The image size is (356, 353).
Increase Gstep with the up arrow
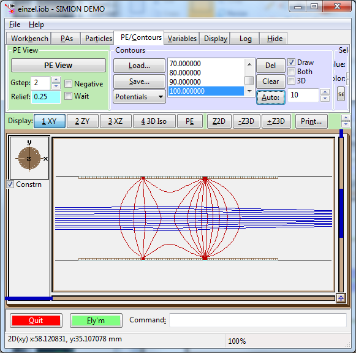pos(56,80)
